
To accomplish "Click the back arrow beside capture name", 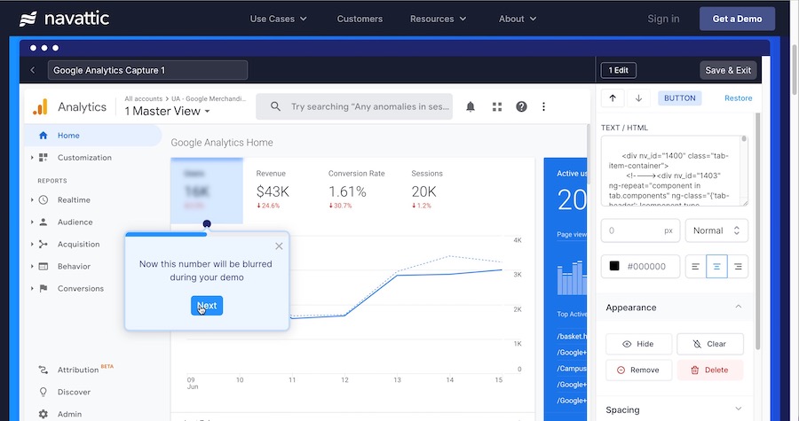I will [x=33, y=70].
